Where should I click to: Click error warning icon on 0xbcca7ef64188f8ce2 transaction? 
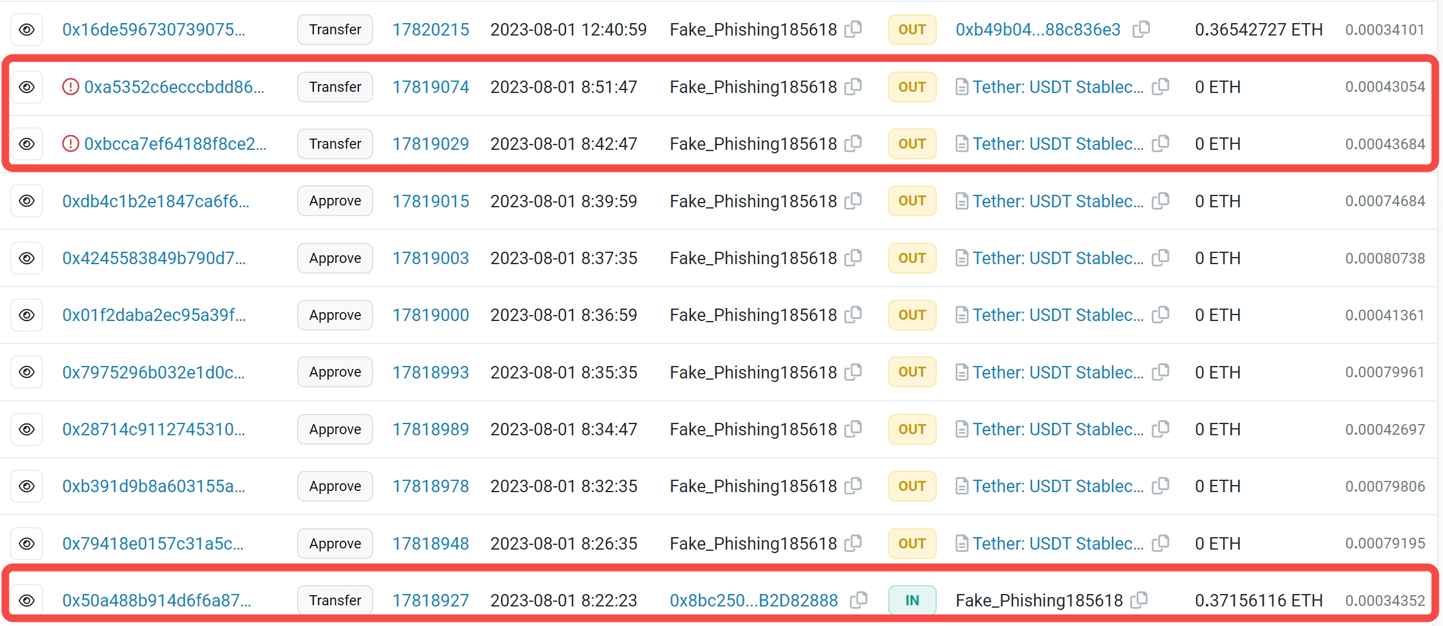point(70,144)
